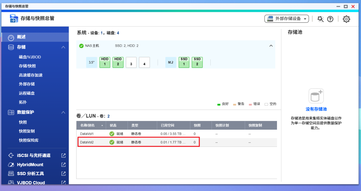The width and height of the screenshot is (361, 191).
Task: Open the 外部存储设备 dropdown
Action: point(286,19)
